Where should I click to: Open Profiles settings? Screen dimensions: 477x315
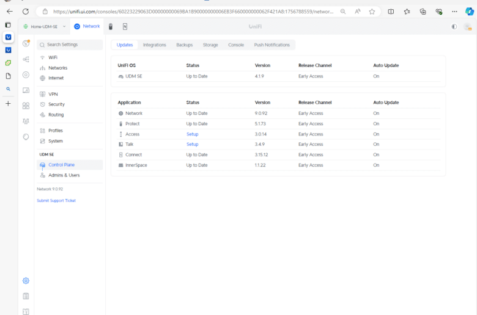tap(56, 131)
